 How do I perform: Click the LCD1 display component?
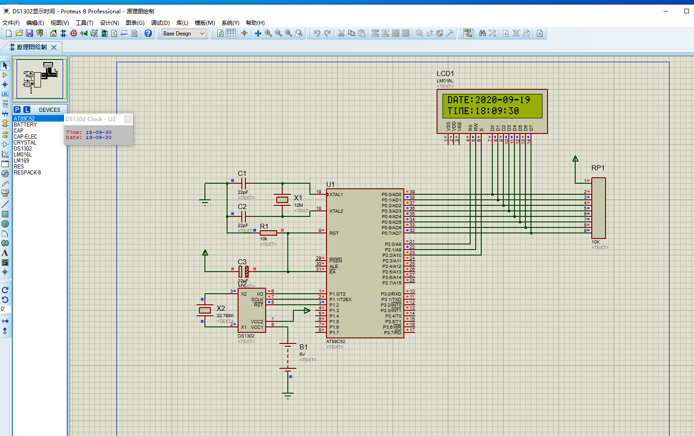point(492,111)
